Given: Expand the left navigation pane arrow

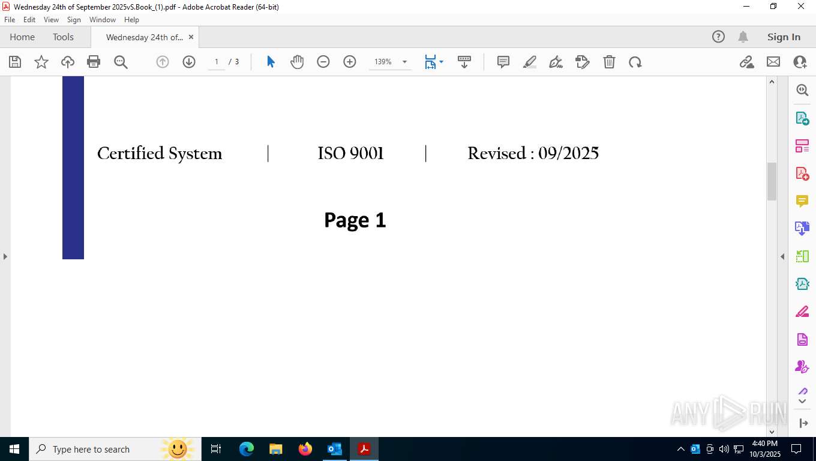Looking at the screenshot, I should click(5, 256).
